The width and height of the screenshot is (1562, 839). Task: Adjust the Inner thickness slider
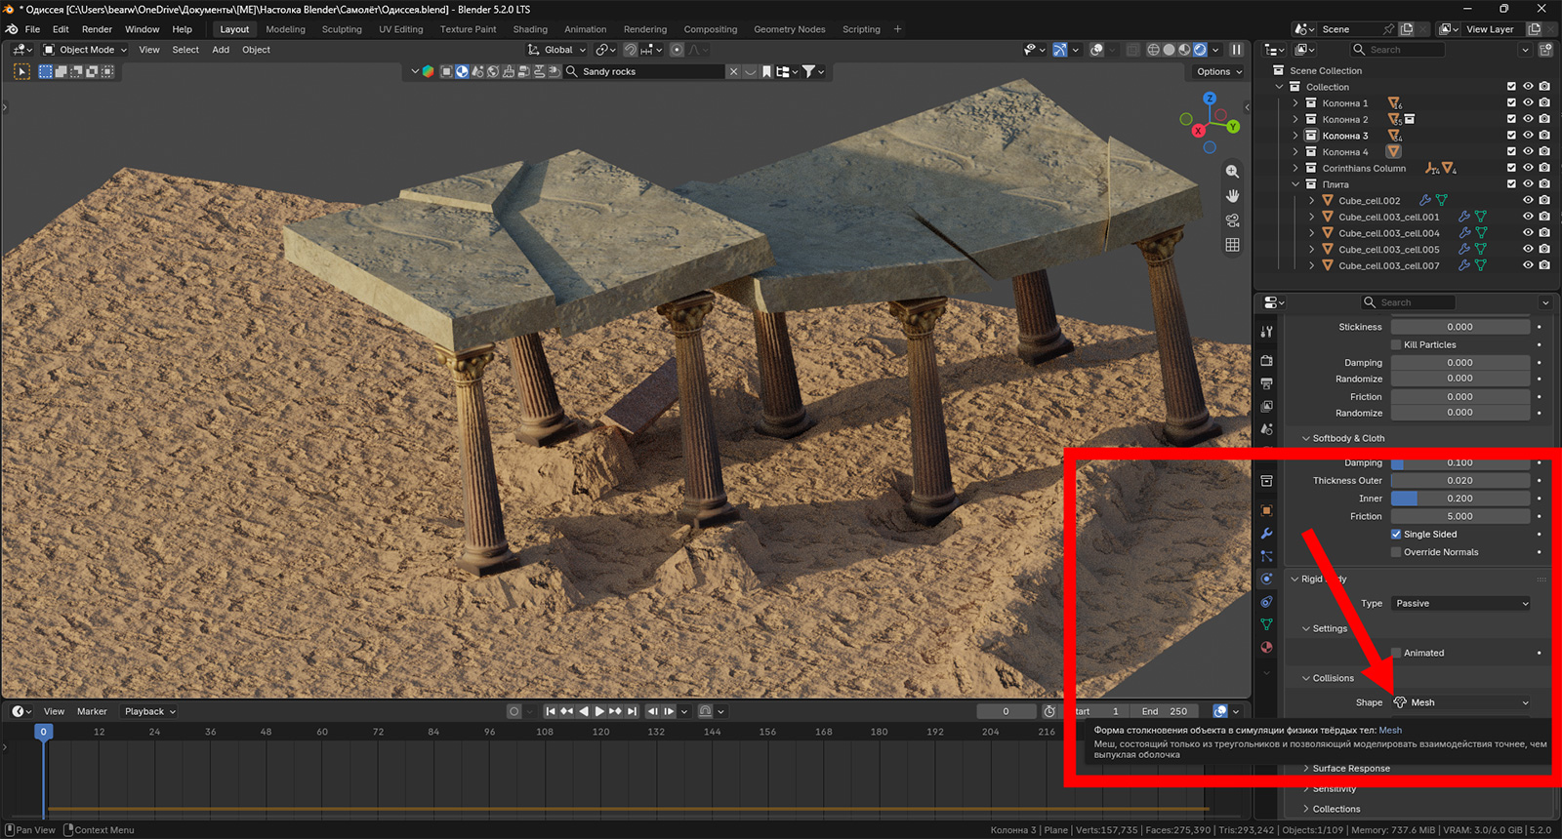click(x=1460, y=499)
